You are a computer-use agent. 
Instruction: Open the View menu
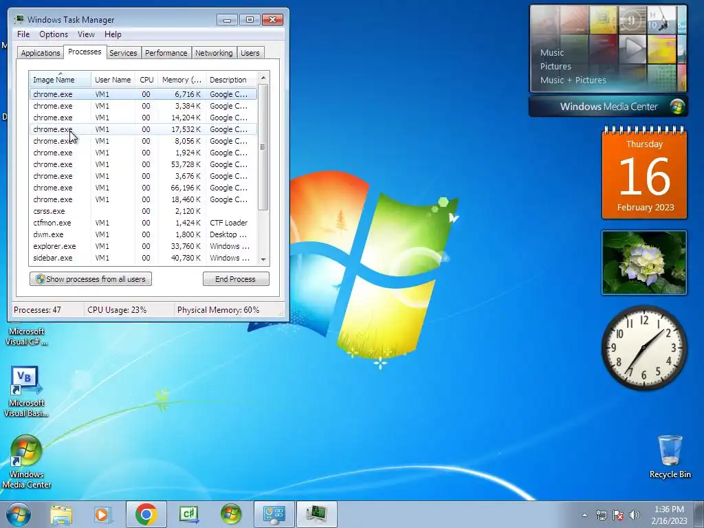point(86,34)
